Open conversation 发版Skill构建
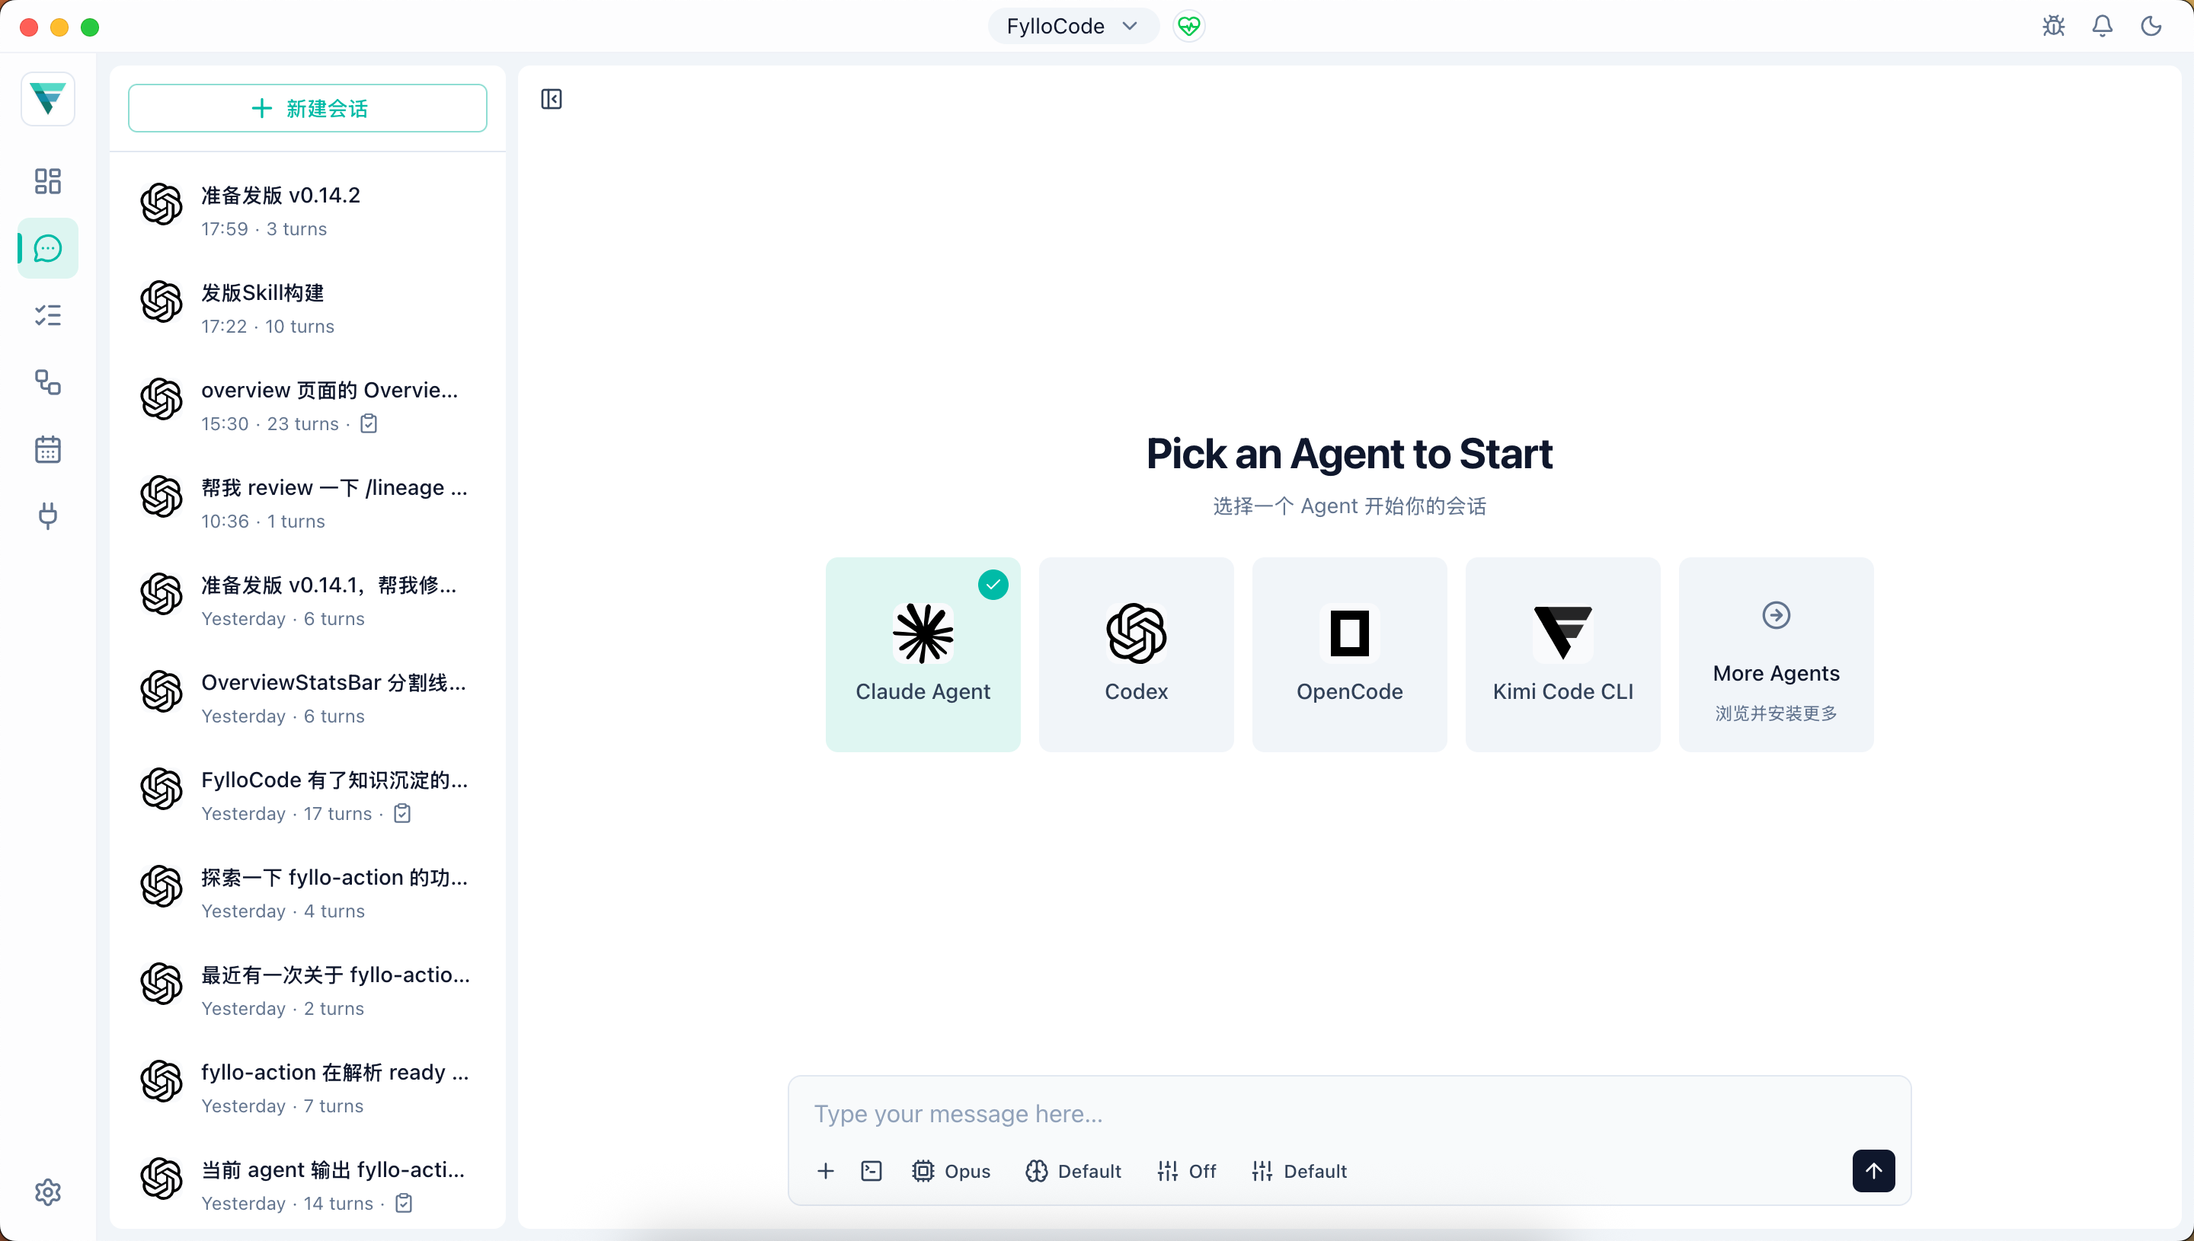The width and height of the screenshot is (2194, 1241). [307, 308]
